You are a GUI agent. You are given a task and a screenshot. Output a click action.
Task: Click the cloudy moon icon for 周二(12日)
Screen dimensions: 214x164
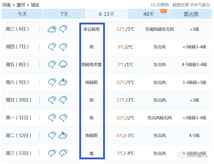(x=63, y=135)
